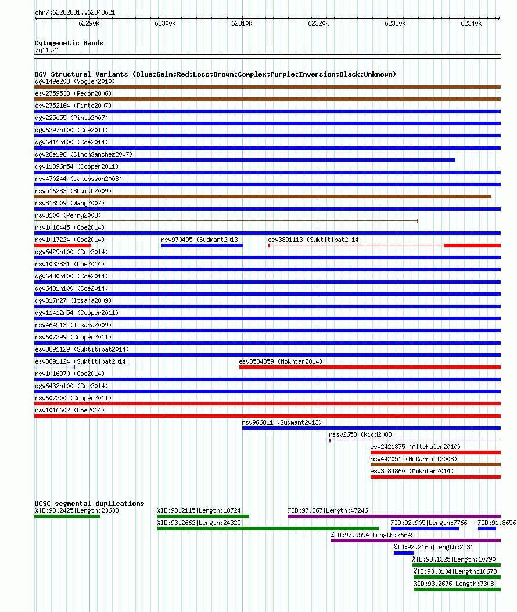This screenshot has height=612, width=517.
Task: Select dgv6429n100 (Coe2014) variant
Action: 71,252
